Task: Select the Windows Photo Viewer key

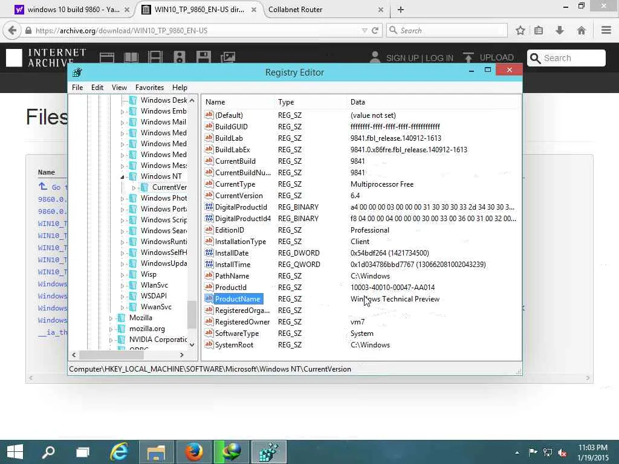Action: point(163,198)
